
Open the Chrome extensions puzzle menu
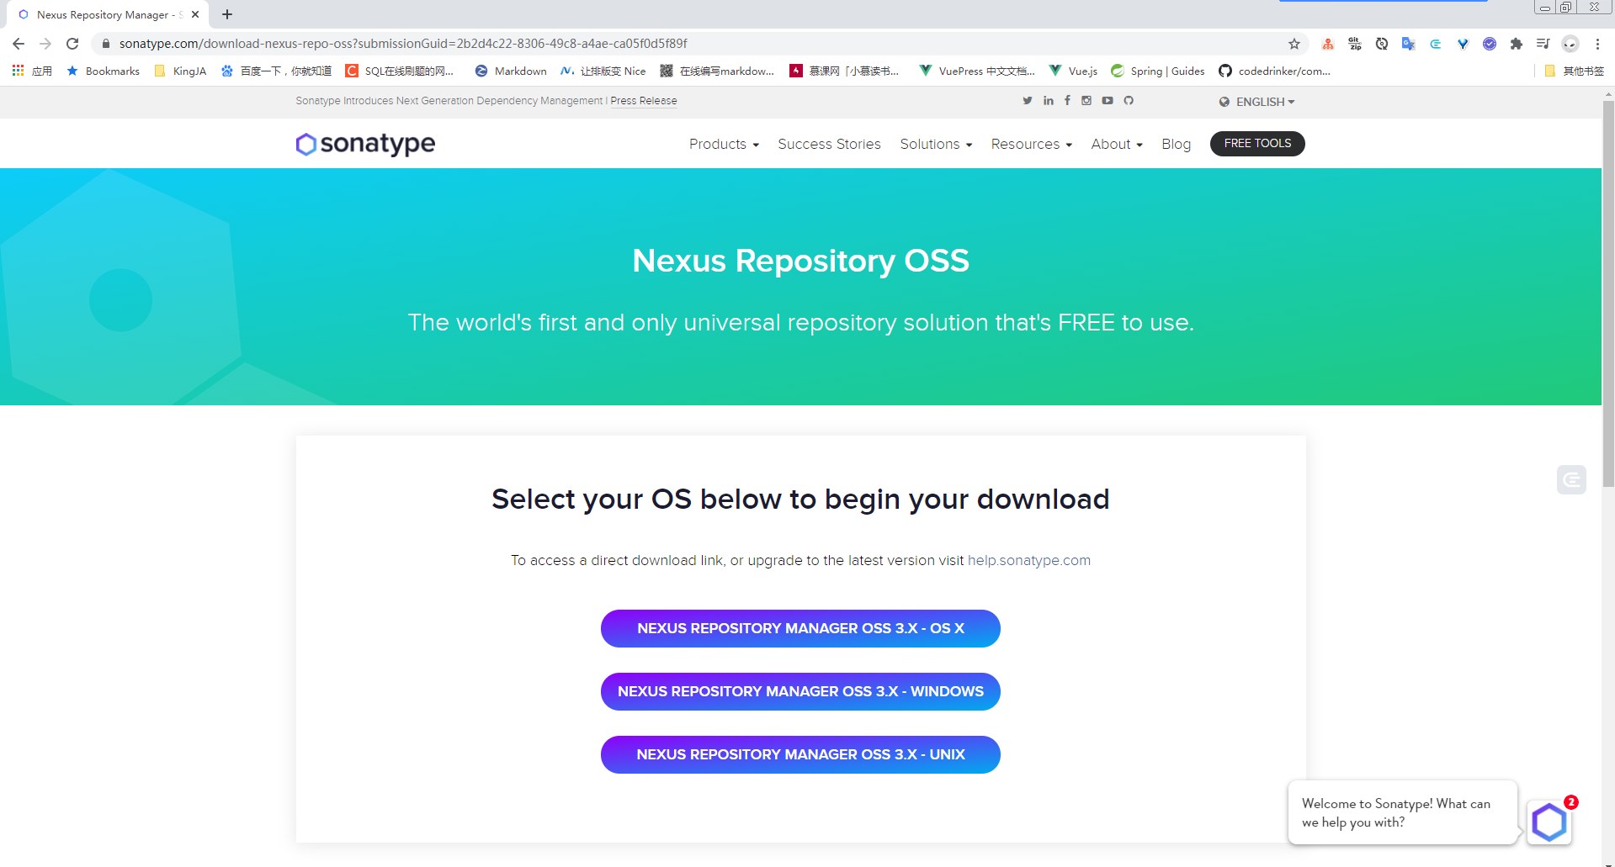1517,44
